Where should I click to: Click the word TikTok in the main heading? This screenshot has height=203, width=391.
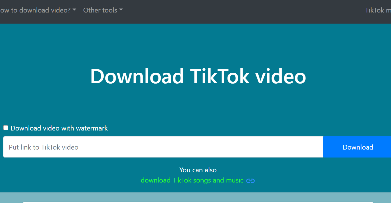pyautogui.click(x=220, y=76)
